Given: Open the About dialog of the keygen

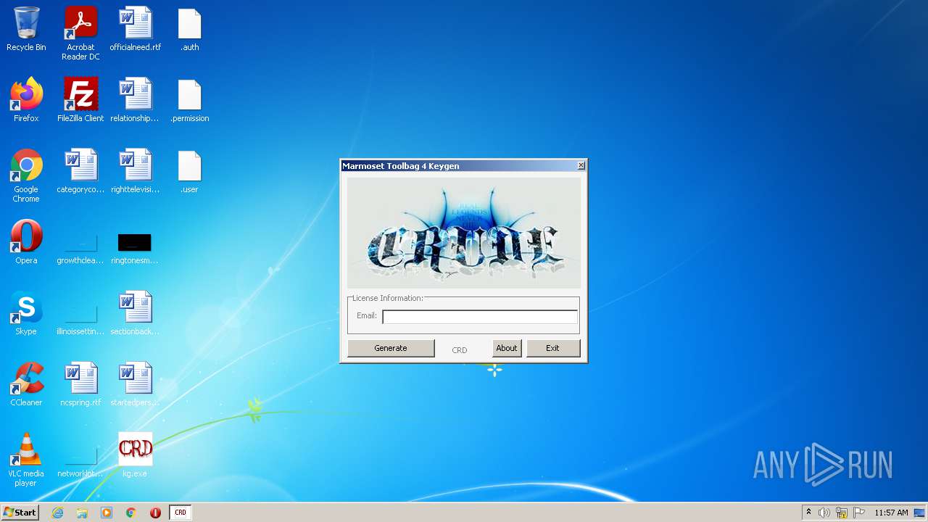Looking at the screenshot, I should pyautogui.click(x=506, y=348).
